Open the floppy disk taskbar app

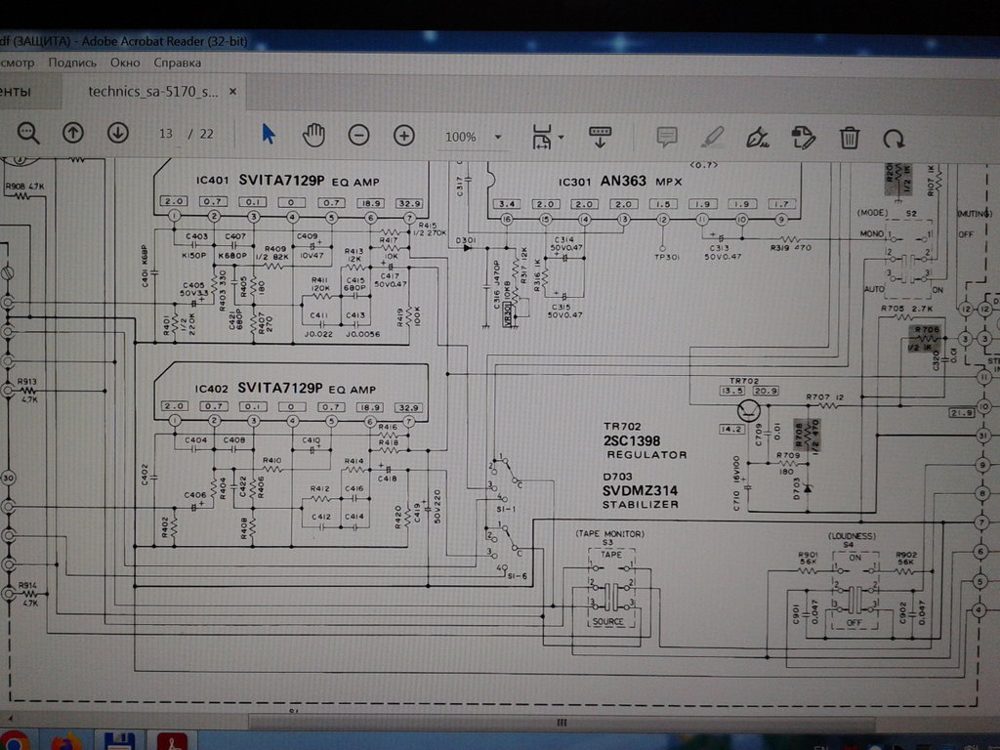click(x=118, y=742)
